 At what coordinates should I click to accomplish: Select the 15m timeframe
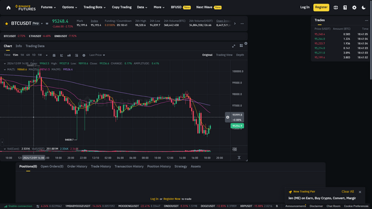(x=16, y=55)
